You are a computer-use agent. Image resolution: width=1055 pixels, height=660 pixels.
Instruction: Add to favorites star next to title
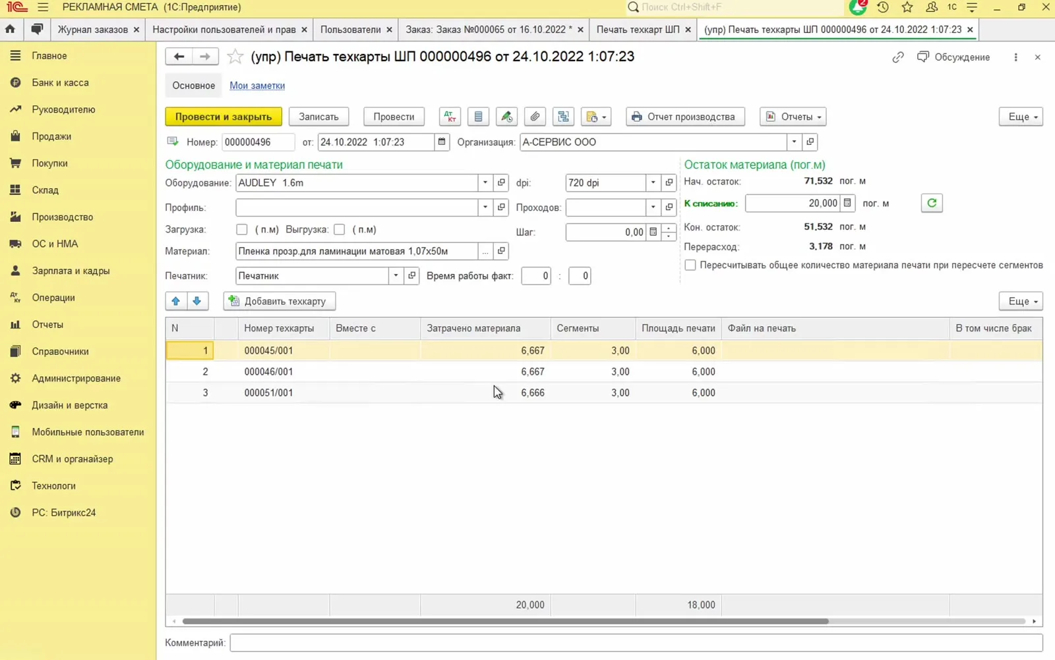point(235,57)
